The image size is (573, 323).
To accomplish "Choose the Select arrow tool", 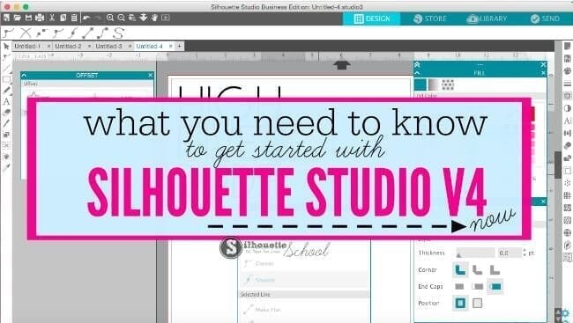I will (x=6, y=47).
